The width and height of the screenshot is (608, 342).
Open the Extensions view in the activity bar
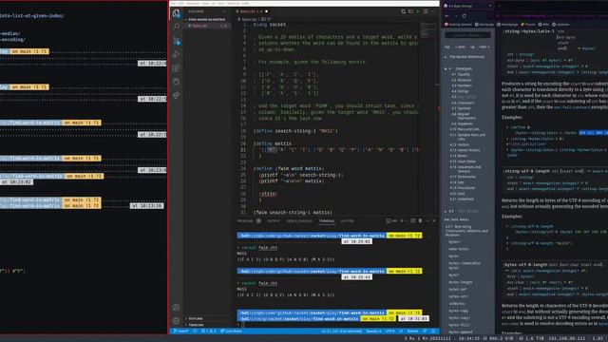pos(177,68)
